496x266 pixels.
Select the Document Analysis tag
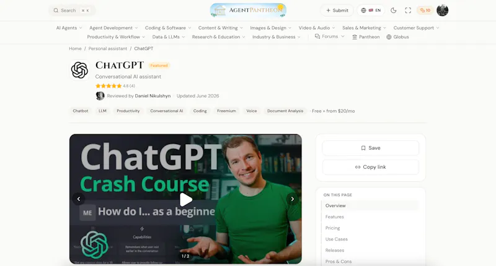[x=285, y=111]
